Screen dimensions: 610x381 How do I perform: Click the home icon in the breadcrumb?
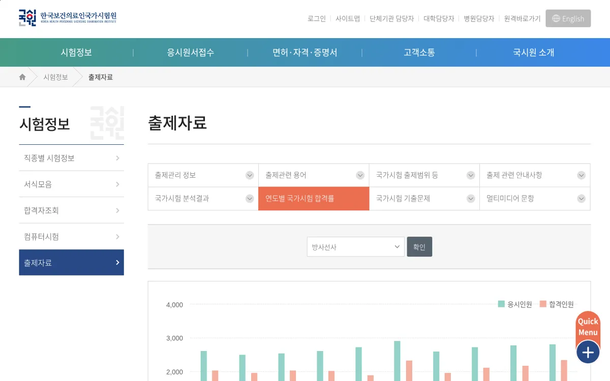click(22, 77)
